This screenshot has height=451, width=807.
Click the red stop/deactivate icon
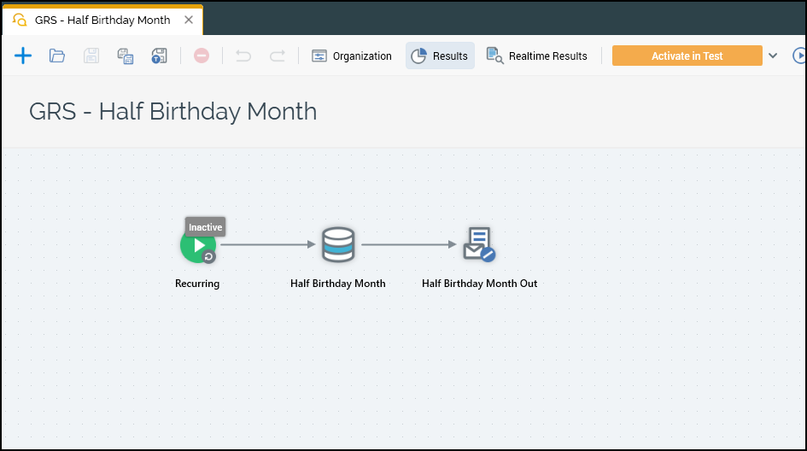202,56
